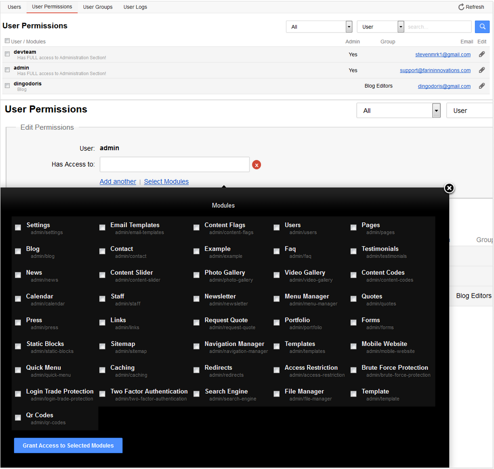Image resolution: width=494 pixels, height=469 pixels.
Task: Remove access field with red X icon
Action: click(257, 165)
